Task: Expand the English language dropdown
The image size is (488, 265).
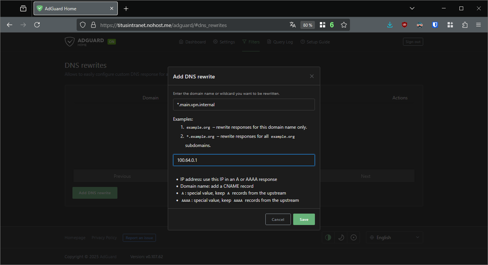Action: point(394,238)
